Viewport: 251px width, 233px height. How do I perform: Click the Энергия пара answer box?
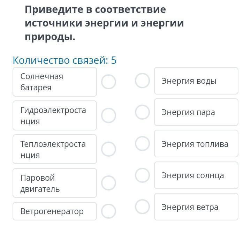tap(196, 112)
